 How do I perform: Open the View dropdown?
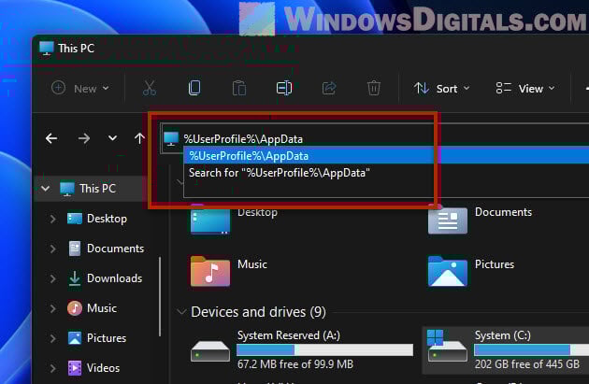point(525,89)
